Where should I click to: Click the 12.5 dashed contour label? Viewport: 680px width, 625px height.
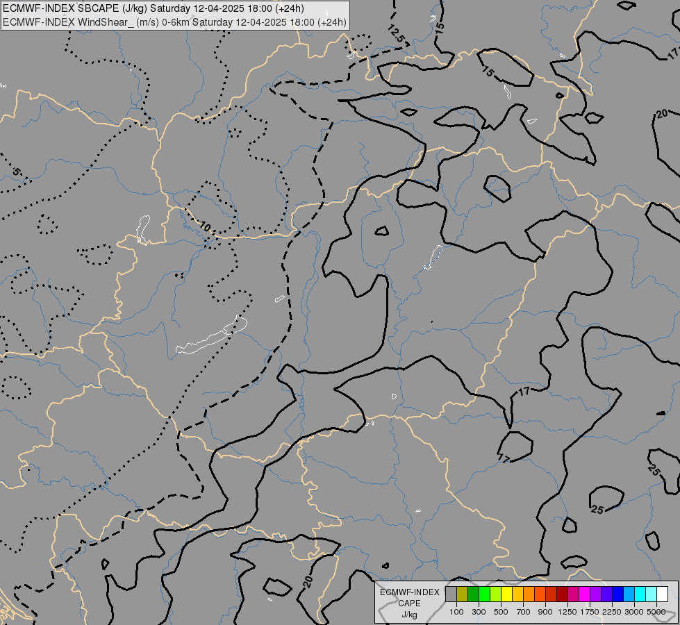coord(396,33)
